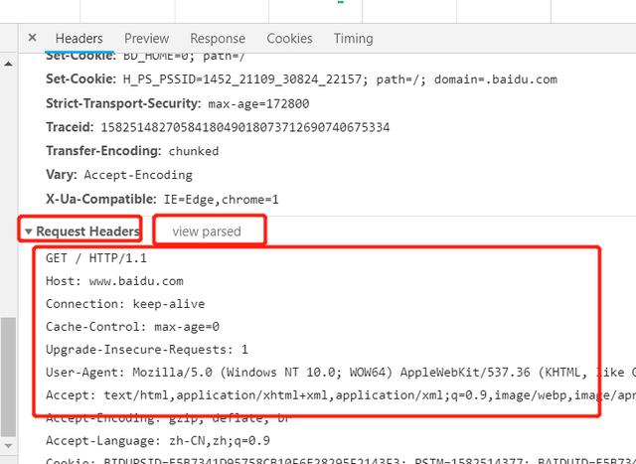Click the scrollbar down arrow

click(8, 446)
